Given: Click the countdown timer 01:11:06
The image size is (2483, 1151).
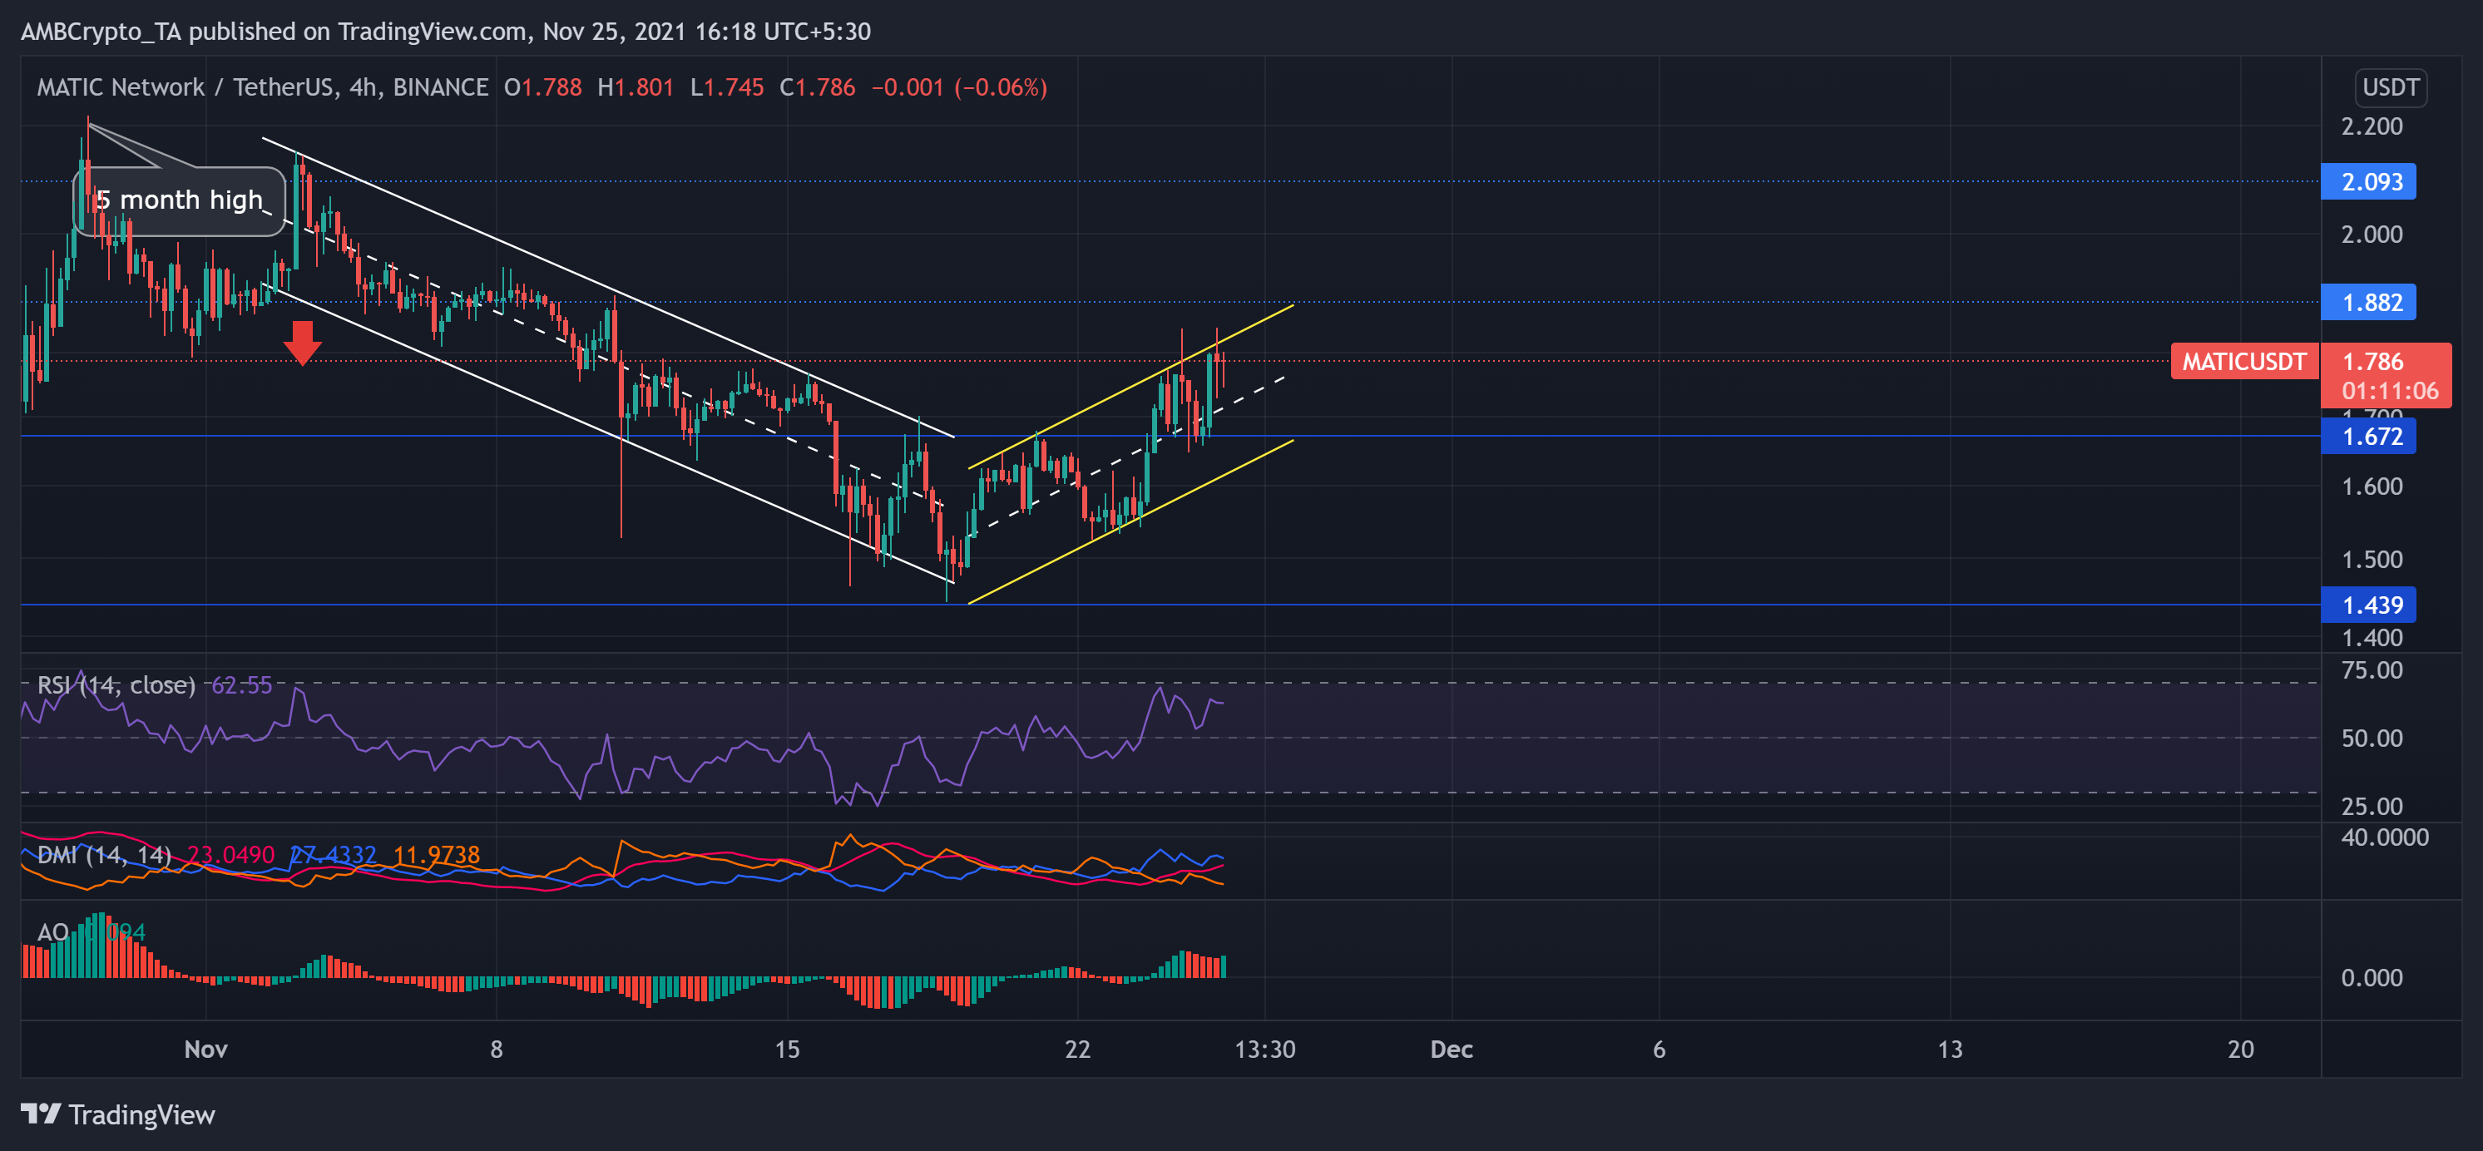Looking at the screenshot, I should [2390, 390].
